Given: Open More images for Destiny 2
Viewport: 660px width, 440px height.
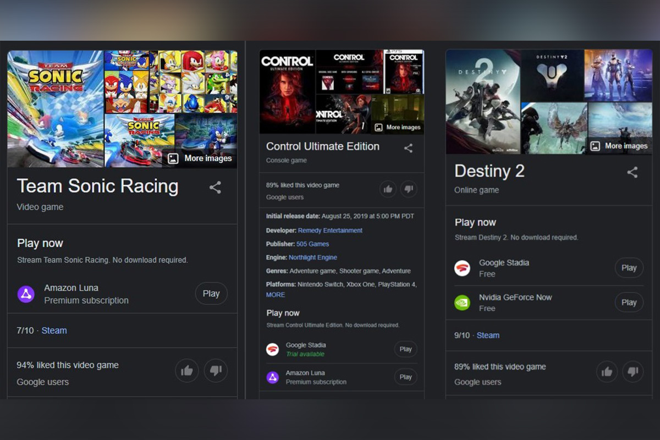Looking at the screenshot, I should [619, 146].
